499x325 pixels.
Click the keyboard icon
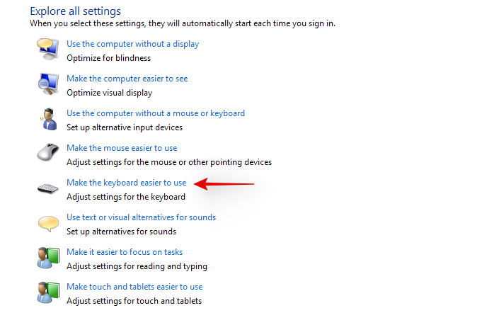[x=48, y=189]
